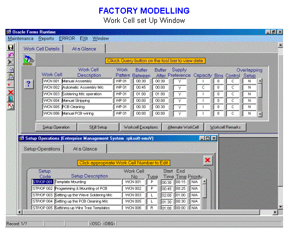Viewport: 289px width, 245px height.
Task: Click the horizontal scrollbar left arrow
Action: coord(20,212)
